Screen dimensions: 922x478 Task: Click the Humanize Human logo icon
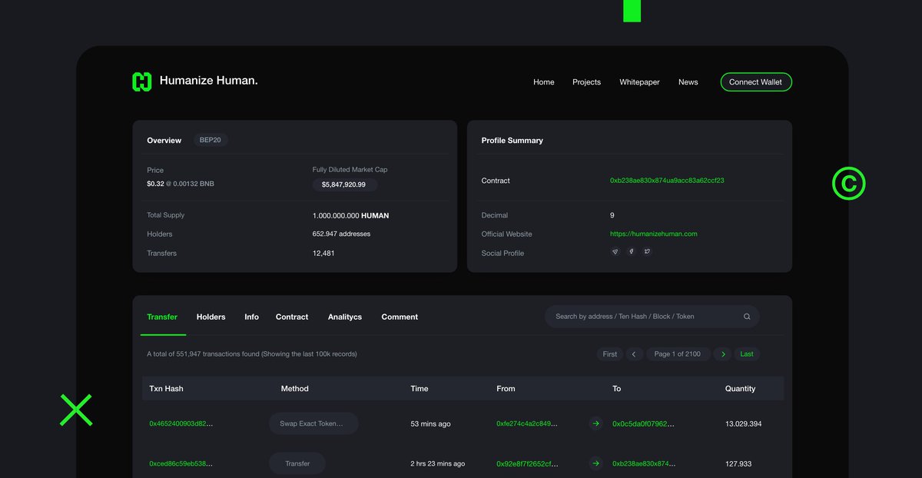click(142, 81)
